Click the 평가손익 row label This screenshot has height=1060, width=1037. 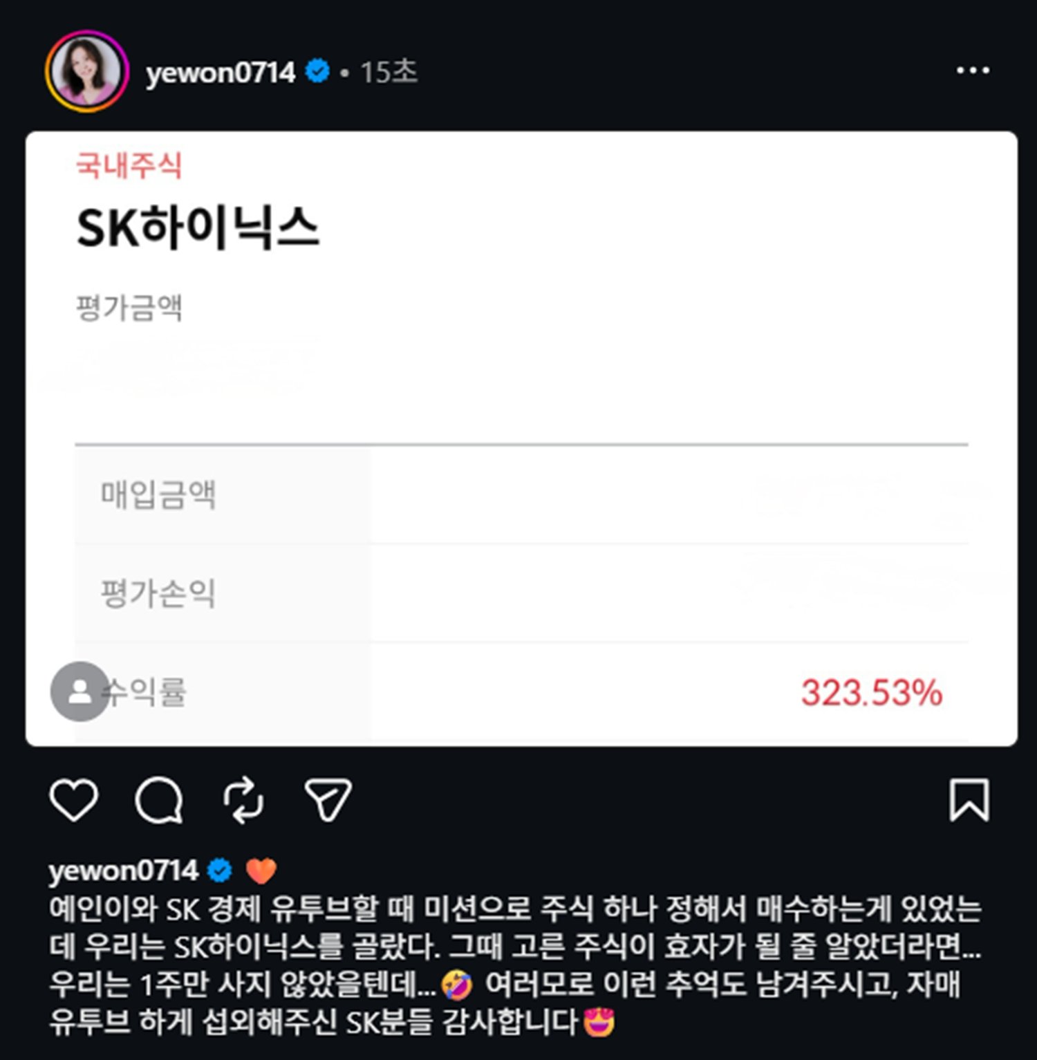click(158, 593)
